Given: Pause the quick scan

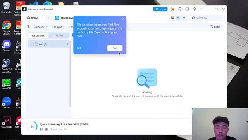Looking at the screenshot, I should point(41,129).
